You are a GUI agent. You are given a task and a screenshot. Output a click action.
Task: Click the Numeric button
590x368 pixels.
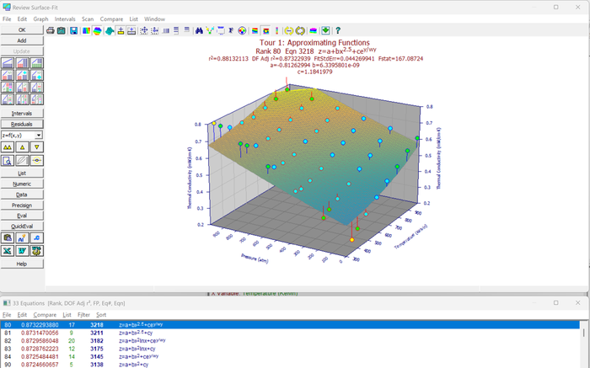tap(22, 184)
